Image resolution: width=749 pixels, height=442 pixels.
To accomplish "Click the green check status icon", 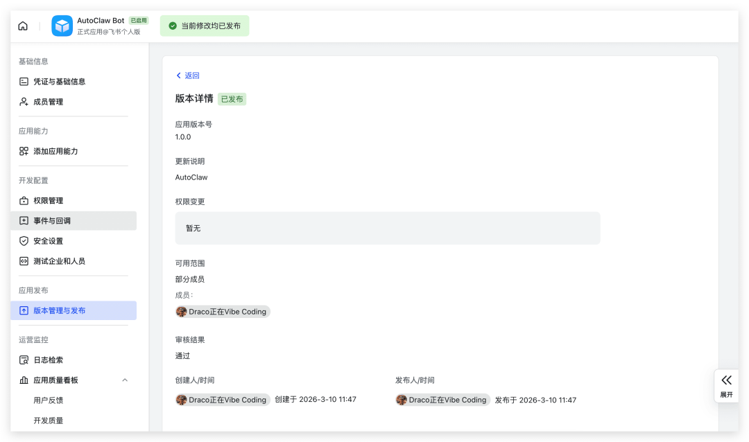I will pyautogui.click(x=173, y=26).
